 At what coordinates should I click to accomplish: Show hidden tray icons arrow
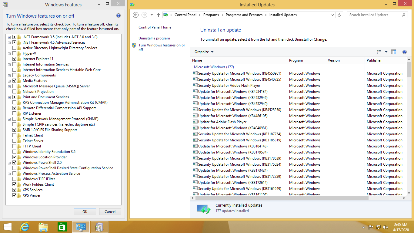coord(363,227)
